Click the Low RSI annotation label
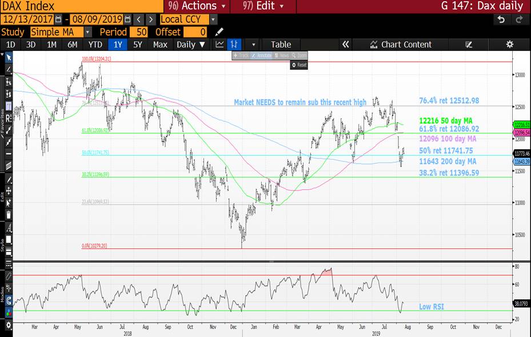 [431, 307]
